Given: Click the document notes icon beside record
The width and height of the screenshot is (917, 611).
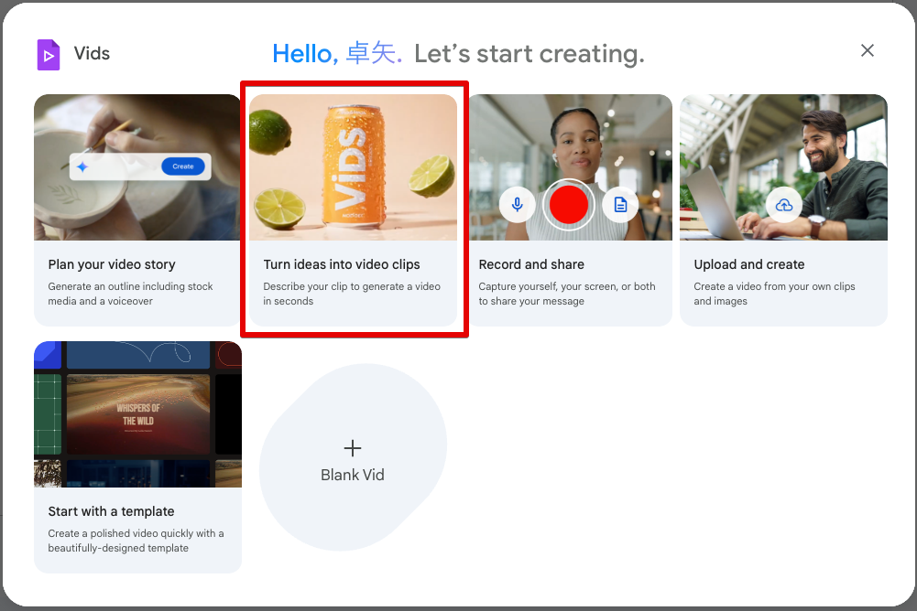Looking at the screenshot, I should [x=620, y=205].
